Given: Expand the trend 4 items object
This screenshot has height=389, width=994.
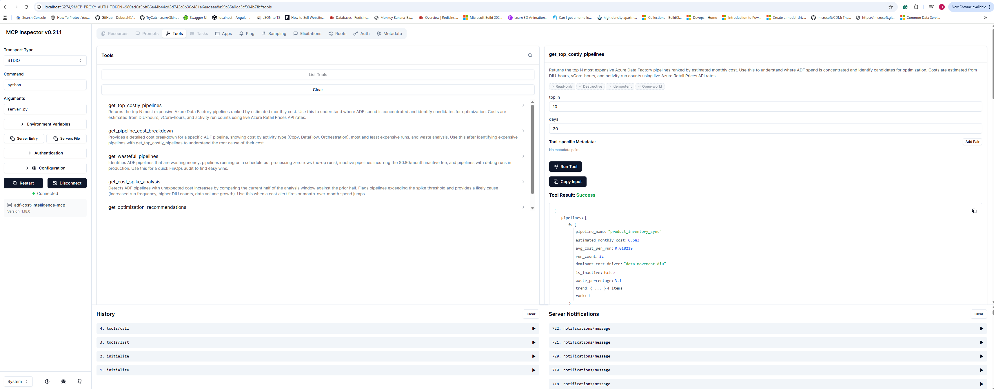Looking at the screenshot, I should click(599, 288).
